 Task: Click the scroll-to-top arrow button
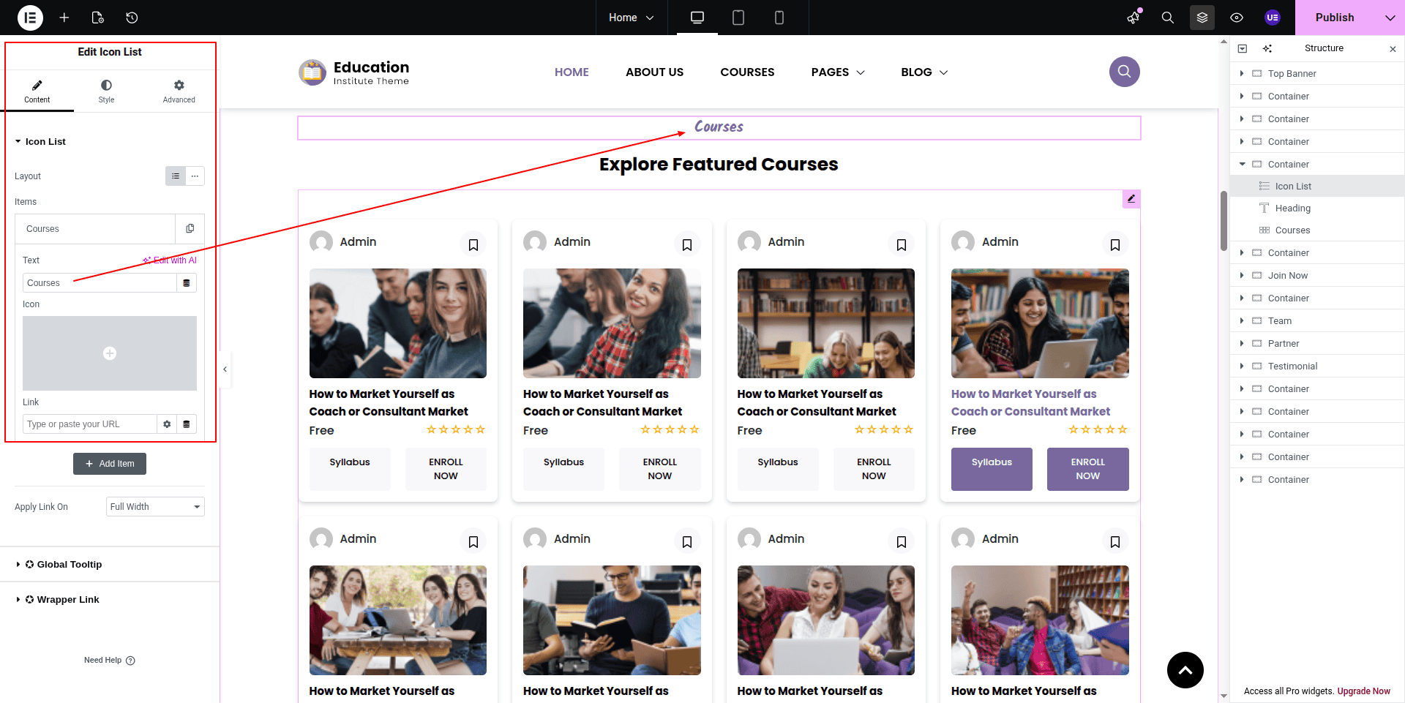pos(1185,669)
